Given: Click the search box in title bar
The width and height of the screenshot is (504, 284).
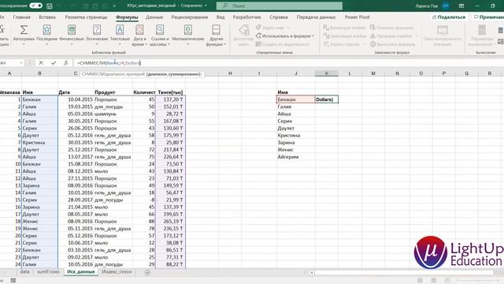Looking at the screenshot, I should [279, 6].
